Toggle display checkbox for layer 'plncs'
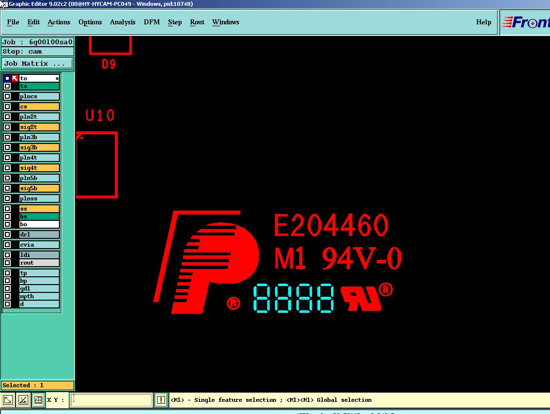This screenshot has height=414, width=550. (x=7, y=96)
